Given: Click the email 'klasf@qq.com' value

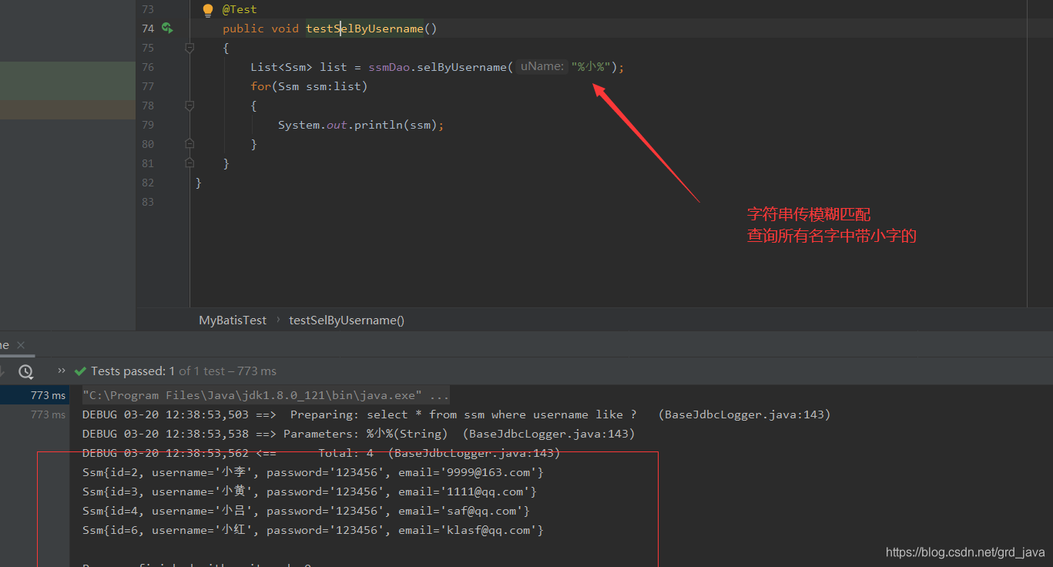Looking at the screenshot, I should pos(488,530).
